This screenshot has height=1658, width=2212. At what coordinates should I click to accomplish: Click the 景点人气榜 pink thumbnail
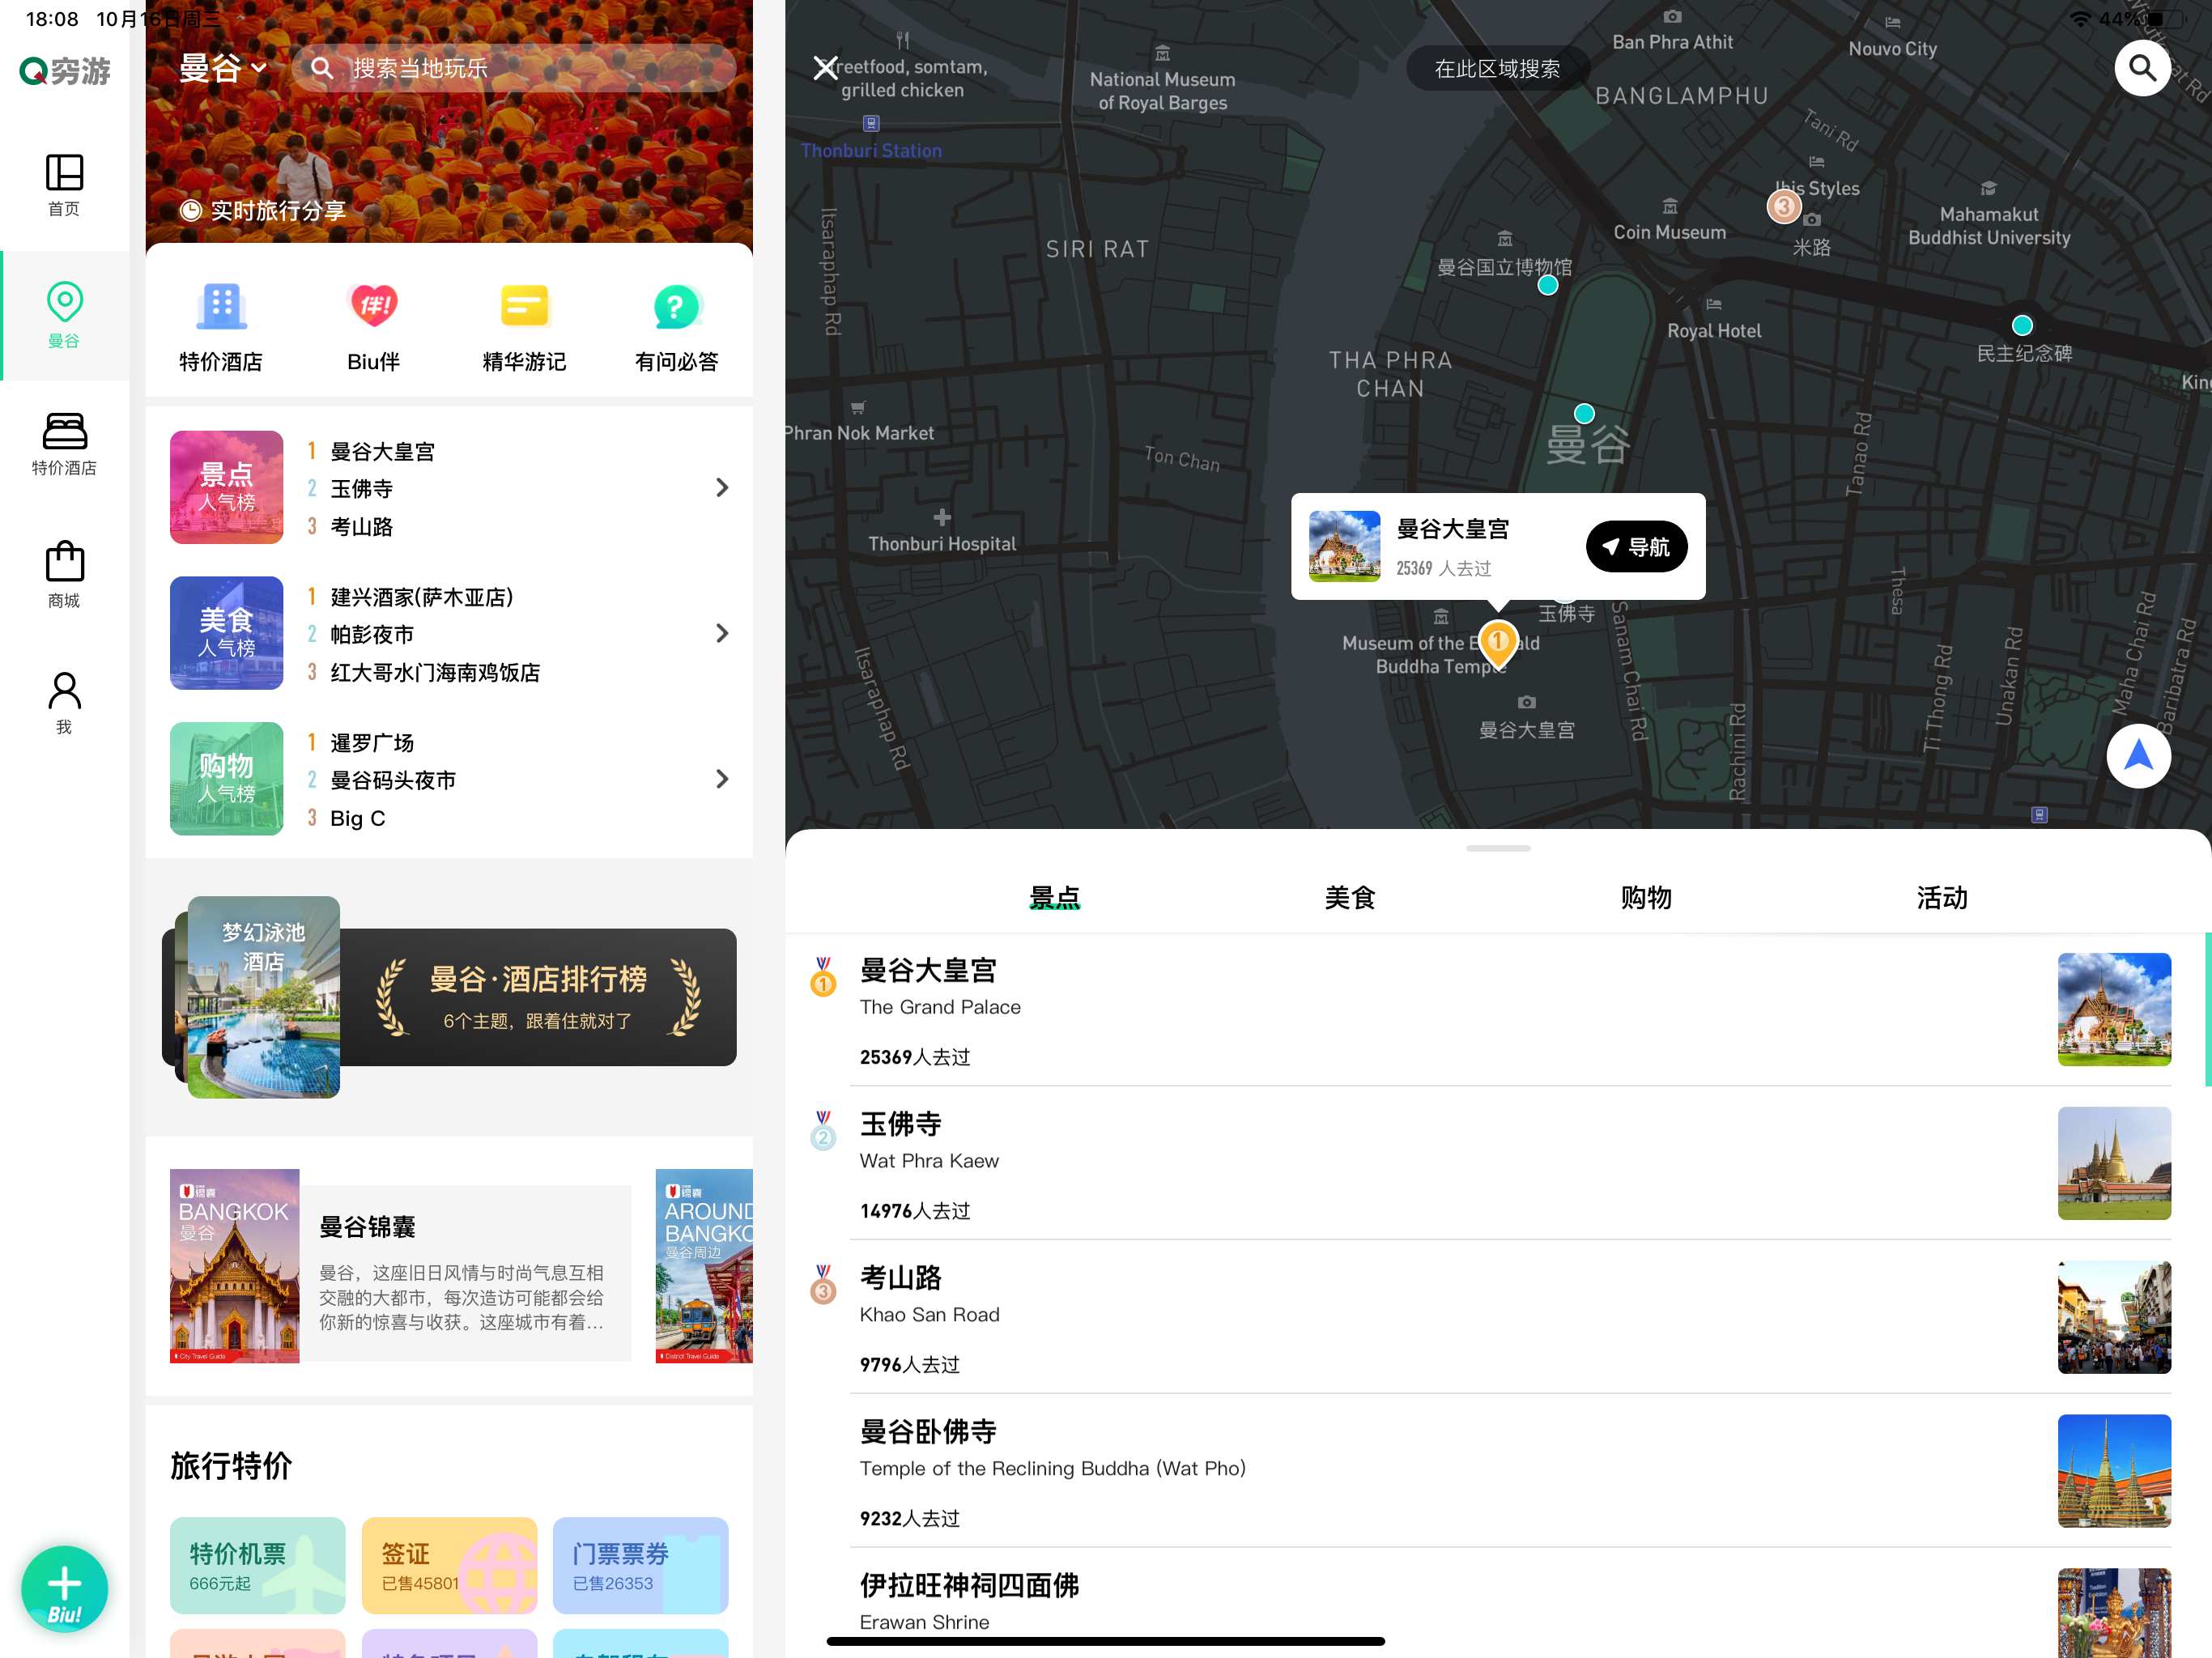(226, 487)
